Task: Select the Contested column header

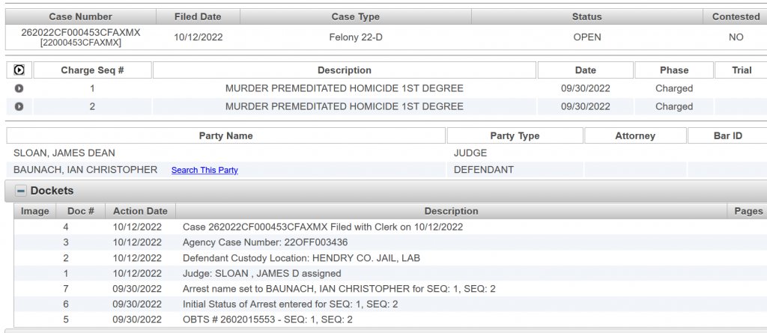Action: click(x=736, y=16)
